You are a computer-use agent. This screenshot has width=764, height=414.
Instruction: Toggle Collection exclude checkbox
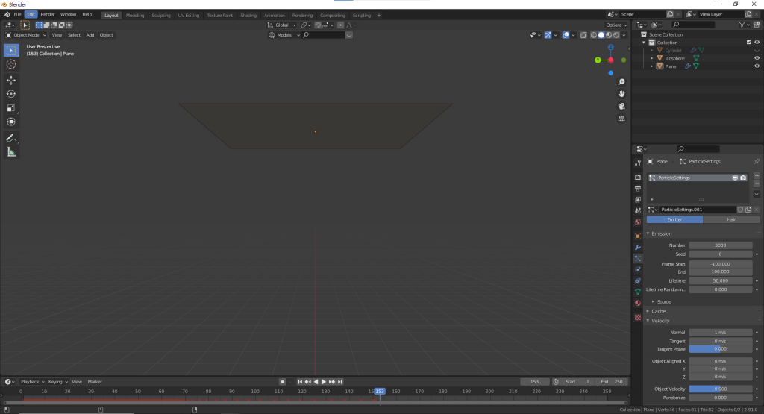[x=749, y=43]
